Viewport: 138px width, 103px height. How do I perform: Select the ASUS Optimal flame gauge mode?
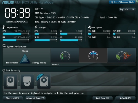pos(121,55)
